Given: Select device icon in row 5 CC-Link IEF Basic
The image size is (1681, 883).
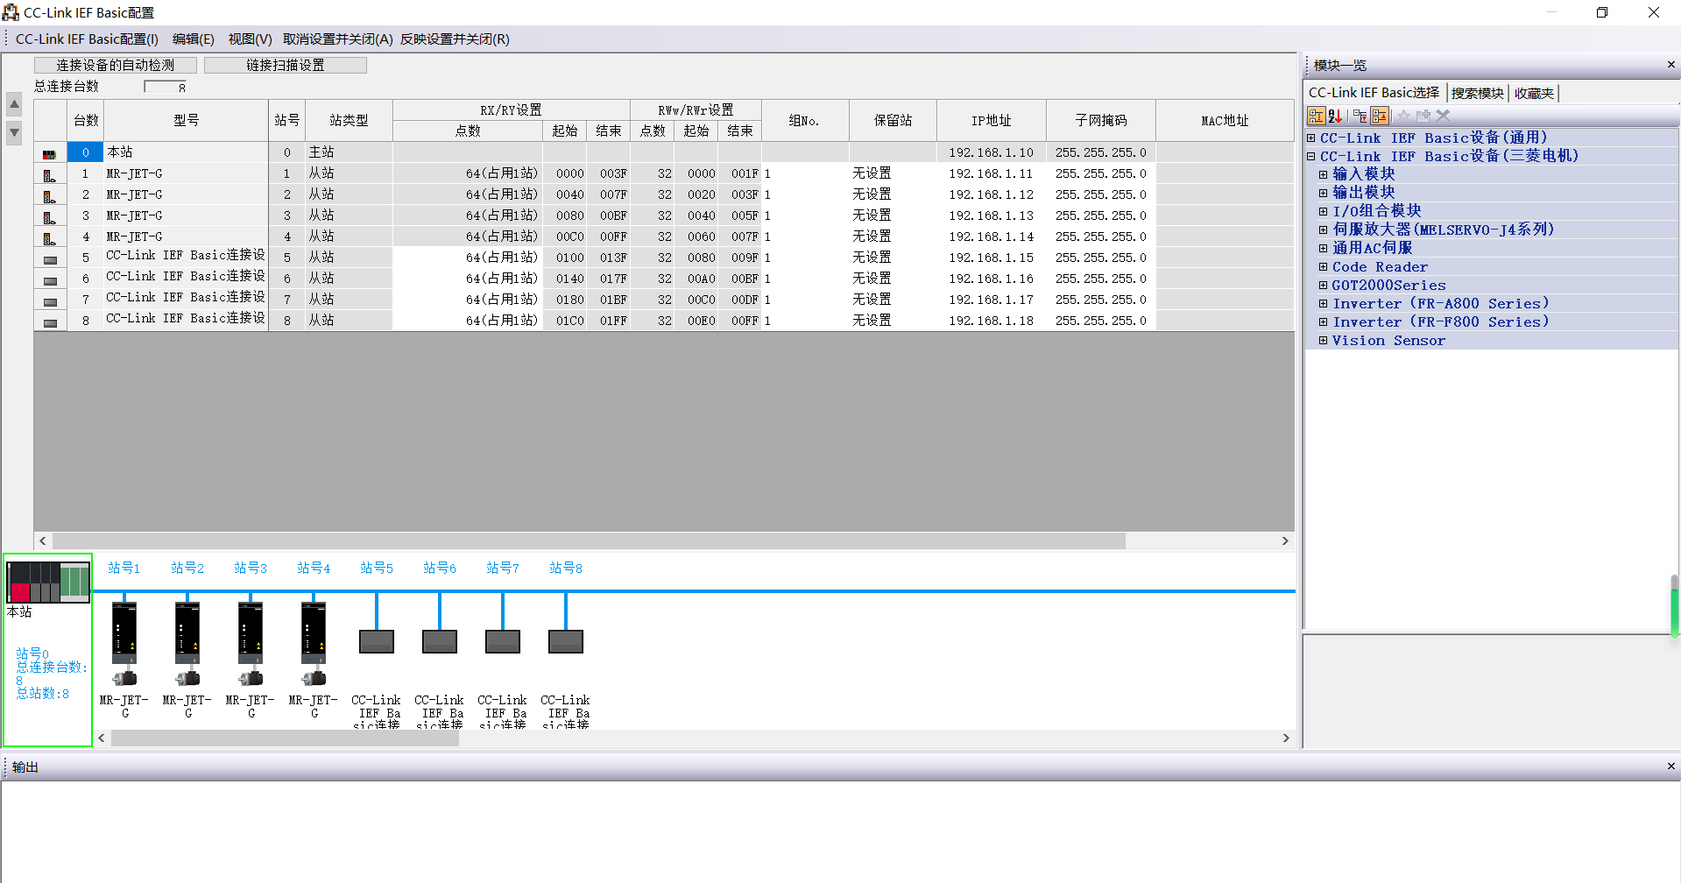Looking at the screenshot, I should point(50,259).
